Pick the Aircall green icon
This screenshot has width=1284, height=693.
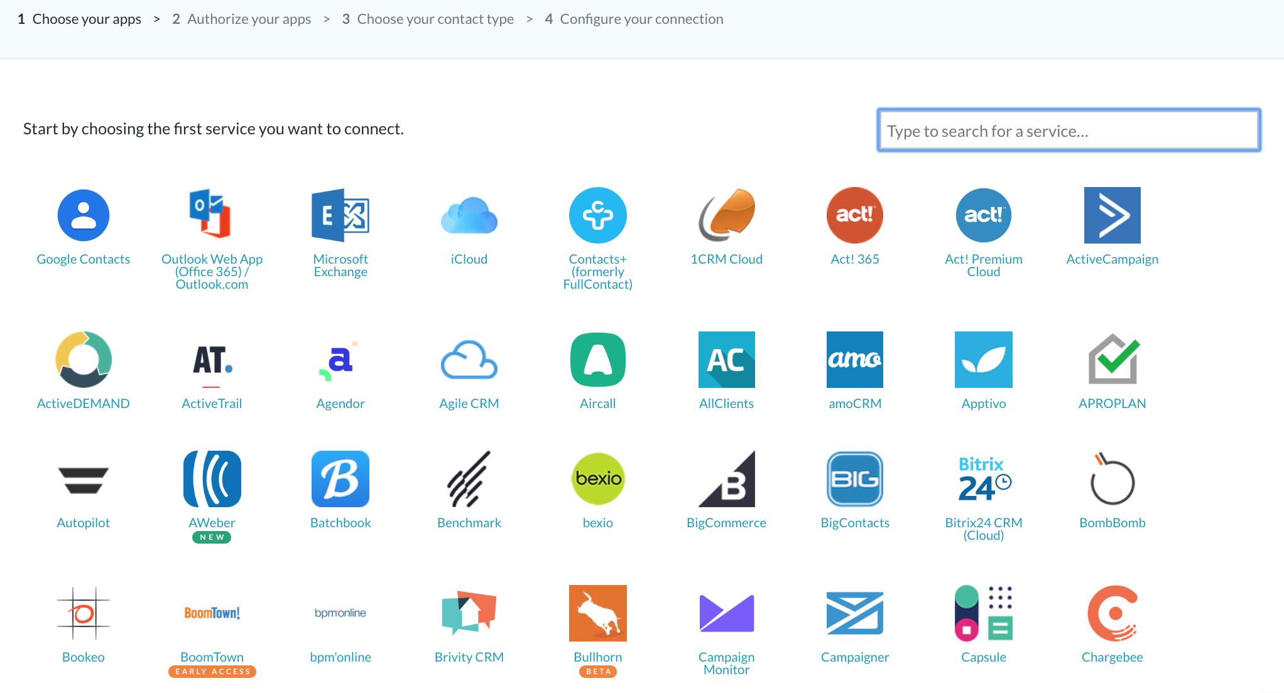click(598, 360)
